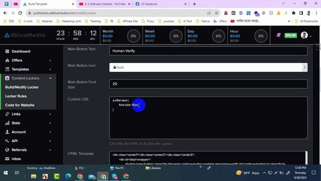Click the $14.40 balance badge
Image resolution: width=321 pixels, height=181 pixels.
point(290,35)
